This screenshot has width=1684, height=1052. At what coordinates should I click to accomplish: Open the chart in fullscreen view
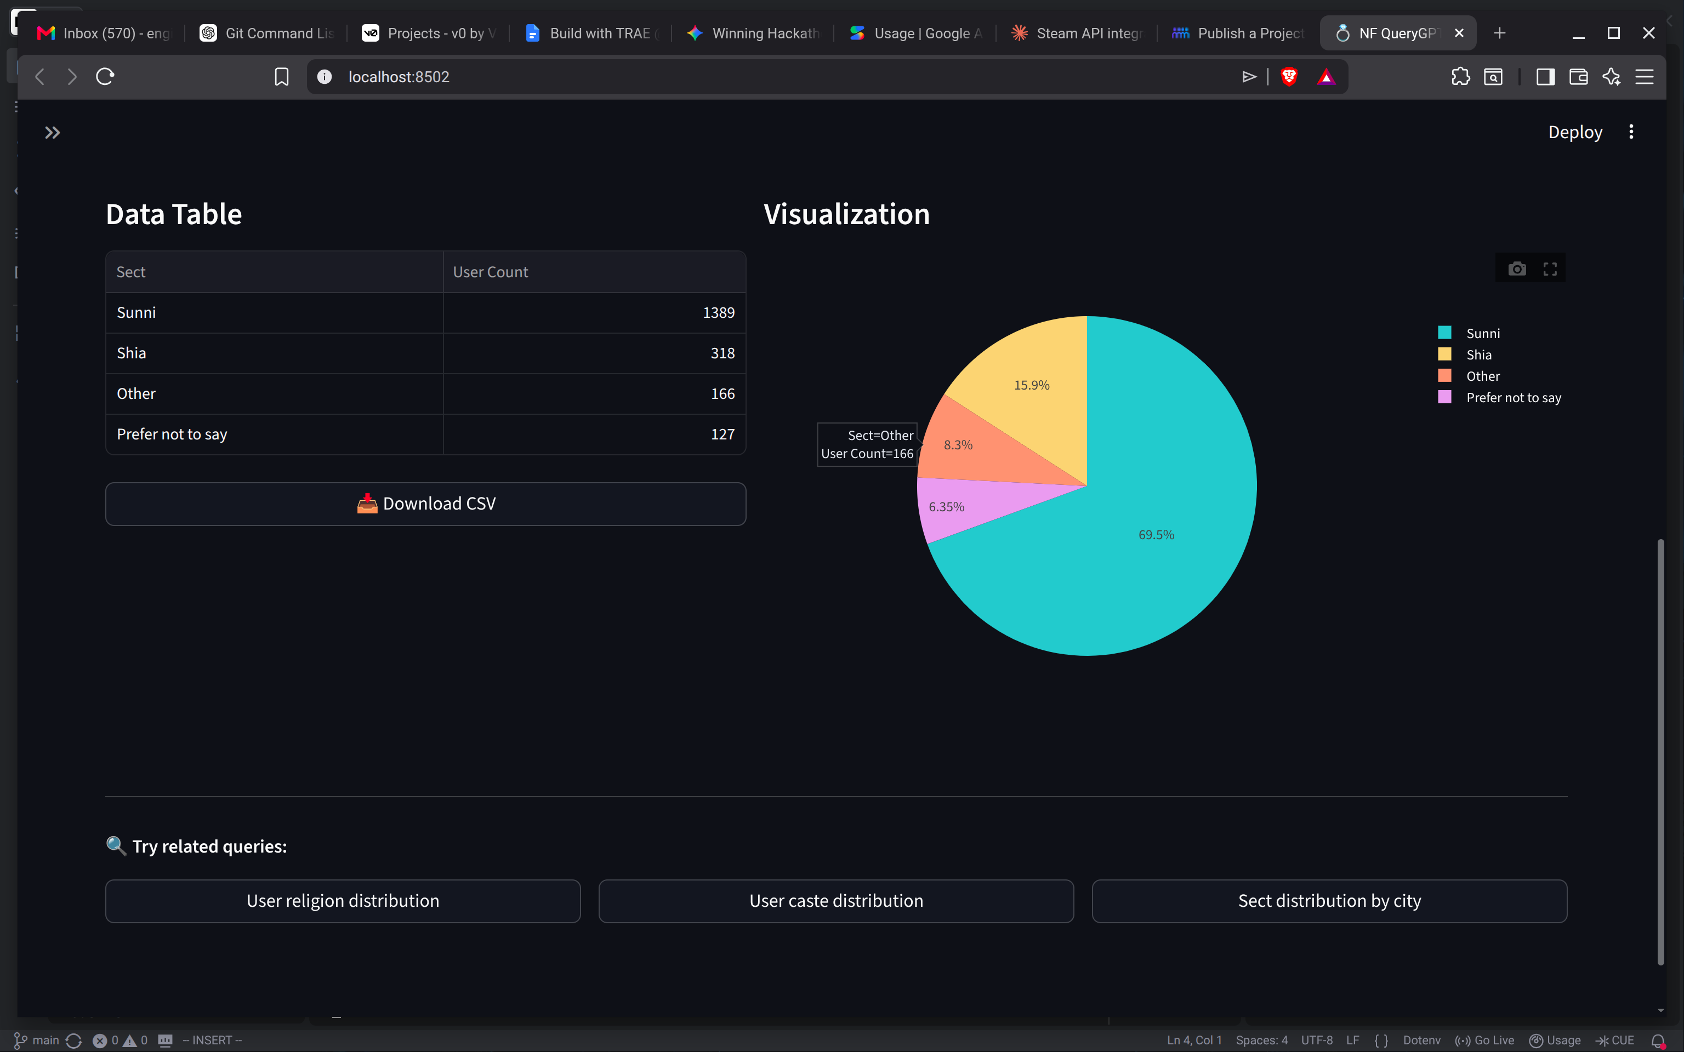(x=1550, y=268)
